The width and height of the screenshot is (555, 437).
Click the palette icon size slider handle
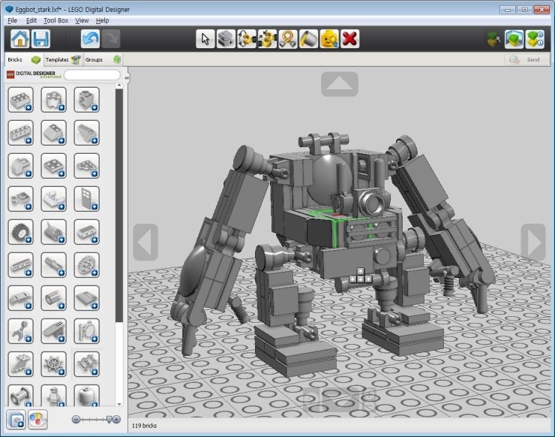[109, 420]
